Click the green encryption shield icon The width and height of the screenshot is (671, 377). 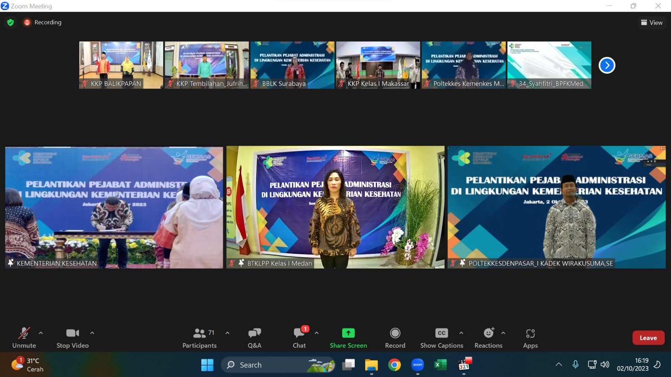(10, 22)
